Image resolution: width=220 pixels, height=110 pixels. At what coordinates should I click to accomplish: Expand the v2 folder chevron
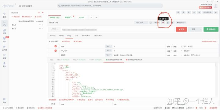[x=43, y=29]
